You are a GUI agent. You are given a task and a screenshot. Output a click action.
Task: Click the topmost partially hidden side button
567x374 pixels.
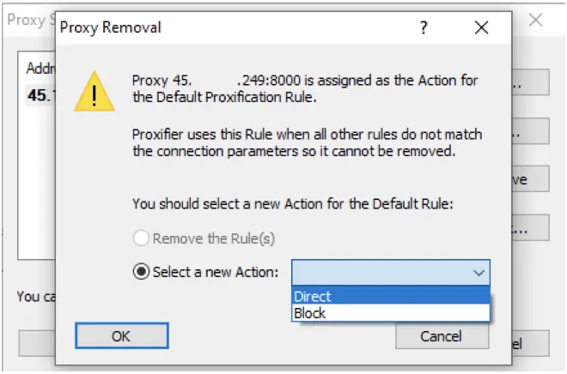point(521,84)
